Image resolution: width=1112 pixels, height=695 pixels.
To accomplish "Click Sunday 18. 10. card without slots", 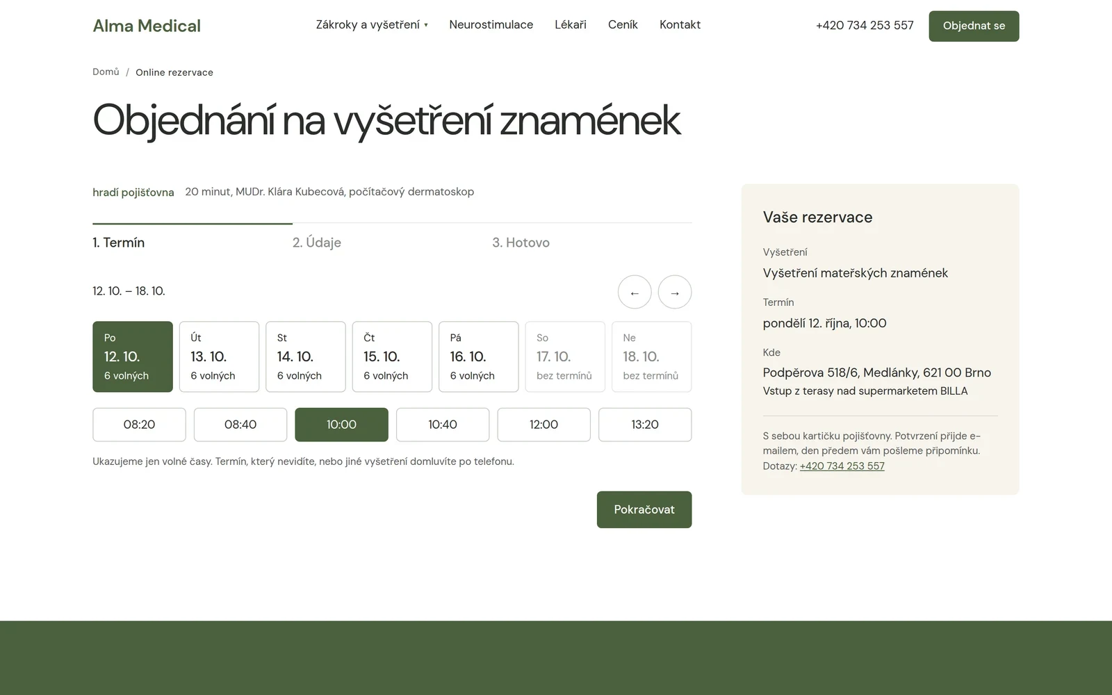I will 652,357.
